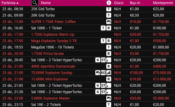Select 400€ Aperitivo Domenicale tournament

pos(53,66)
